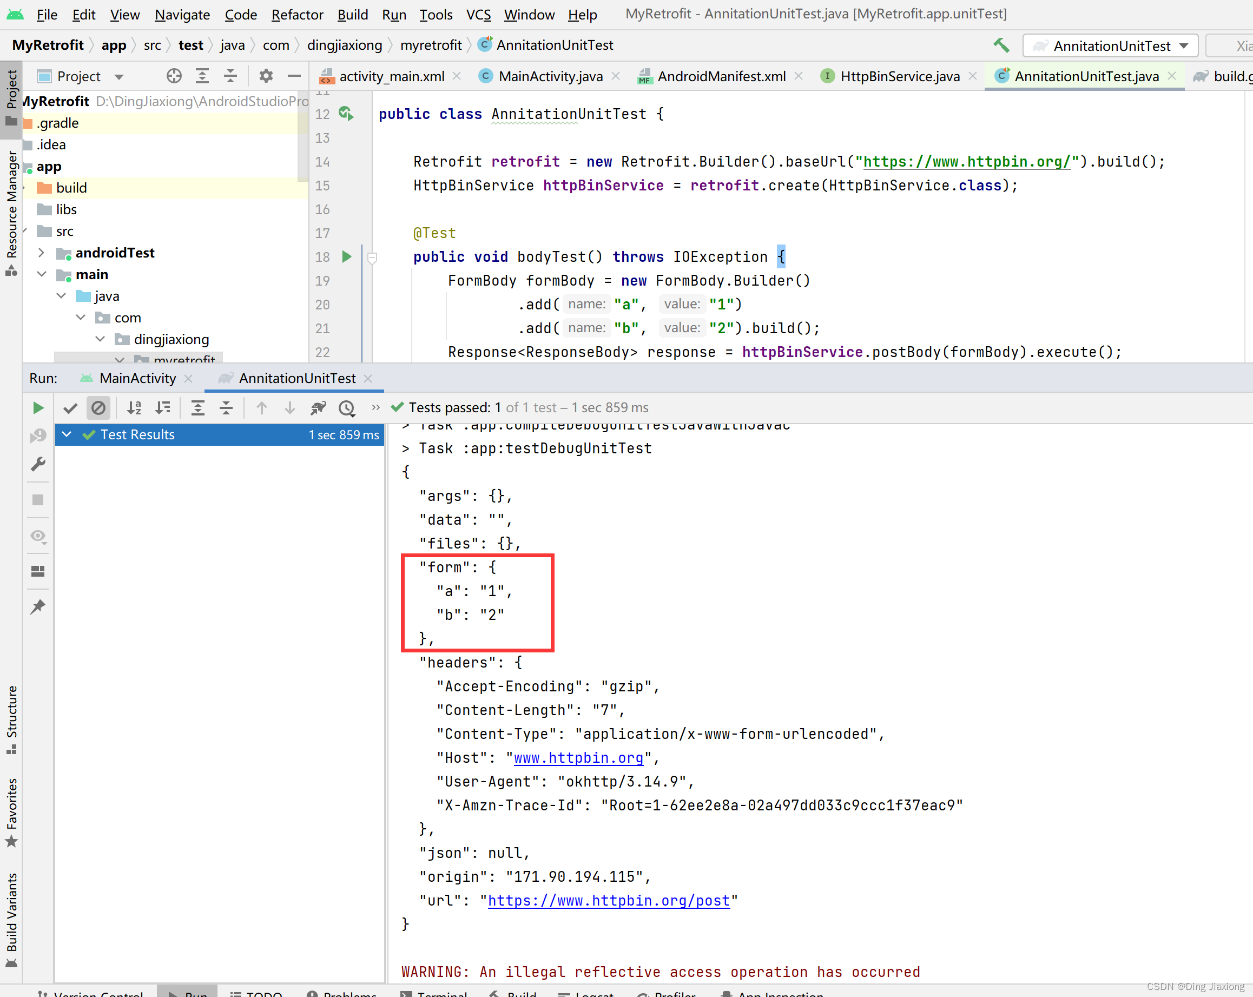
Task: Click the wrench settings icon in Run sidebar
Action: click(38, 464)
